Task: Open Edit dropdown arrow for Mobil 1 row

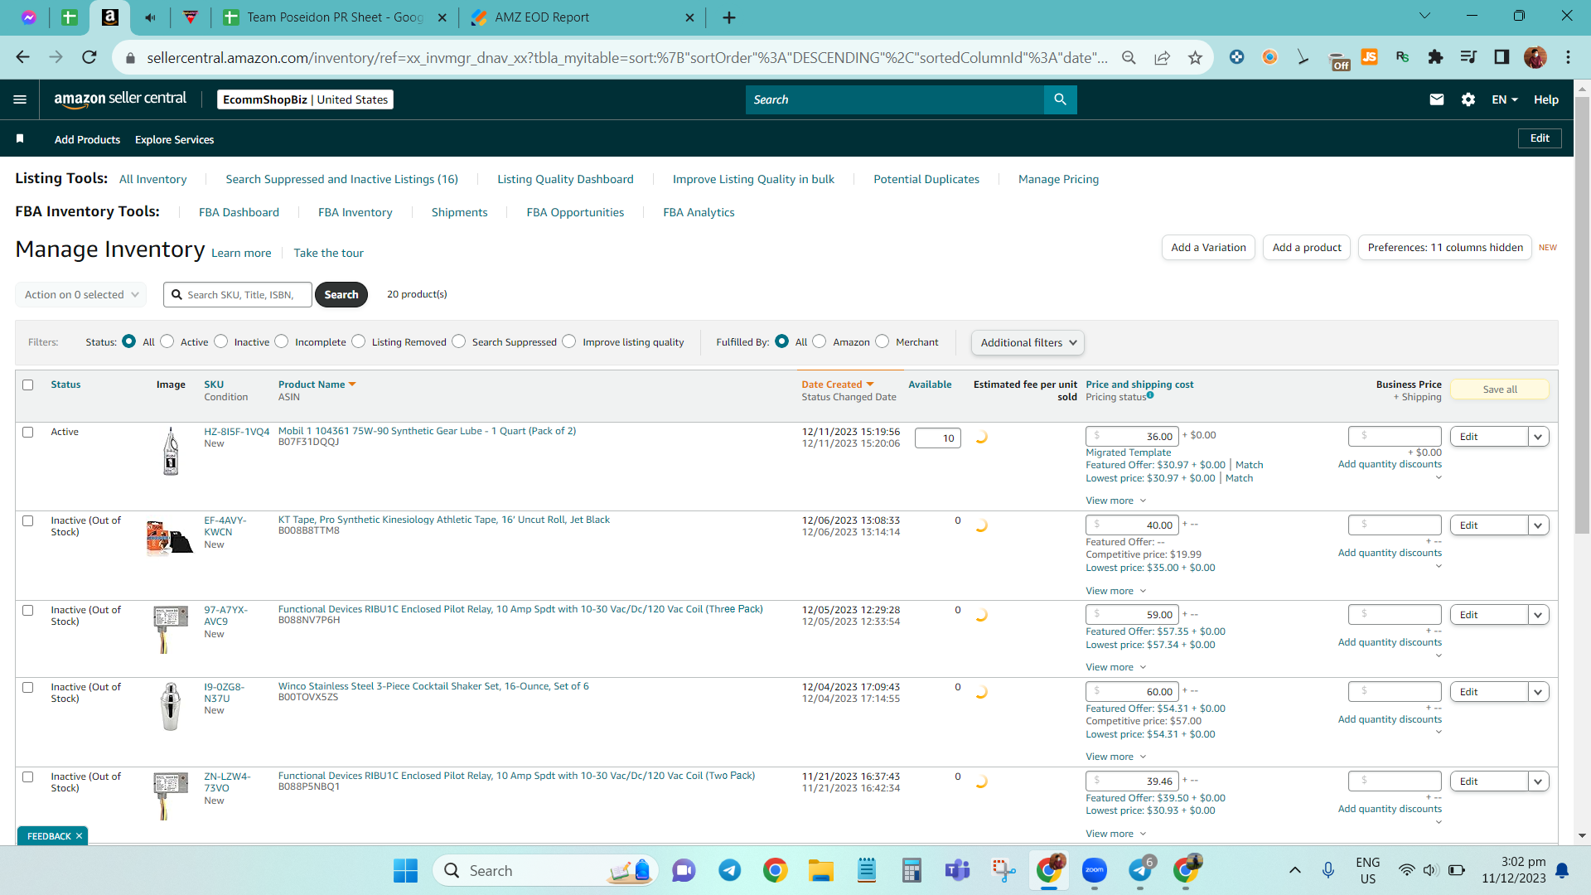Action: click(x=1539, y=437)
